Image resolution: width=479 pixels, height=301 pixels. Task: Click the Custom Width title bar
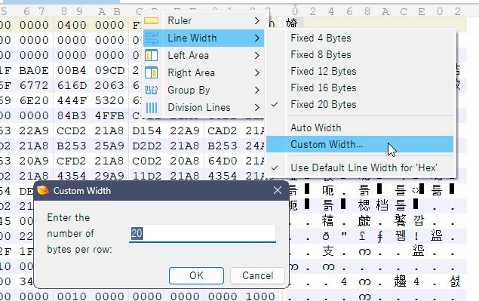coord(161,190)
